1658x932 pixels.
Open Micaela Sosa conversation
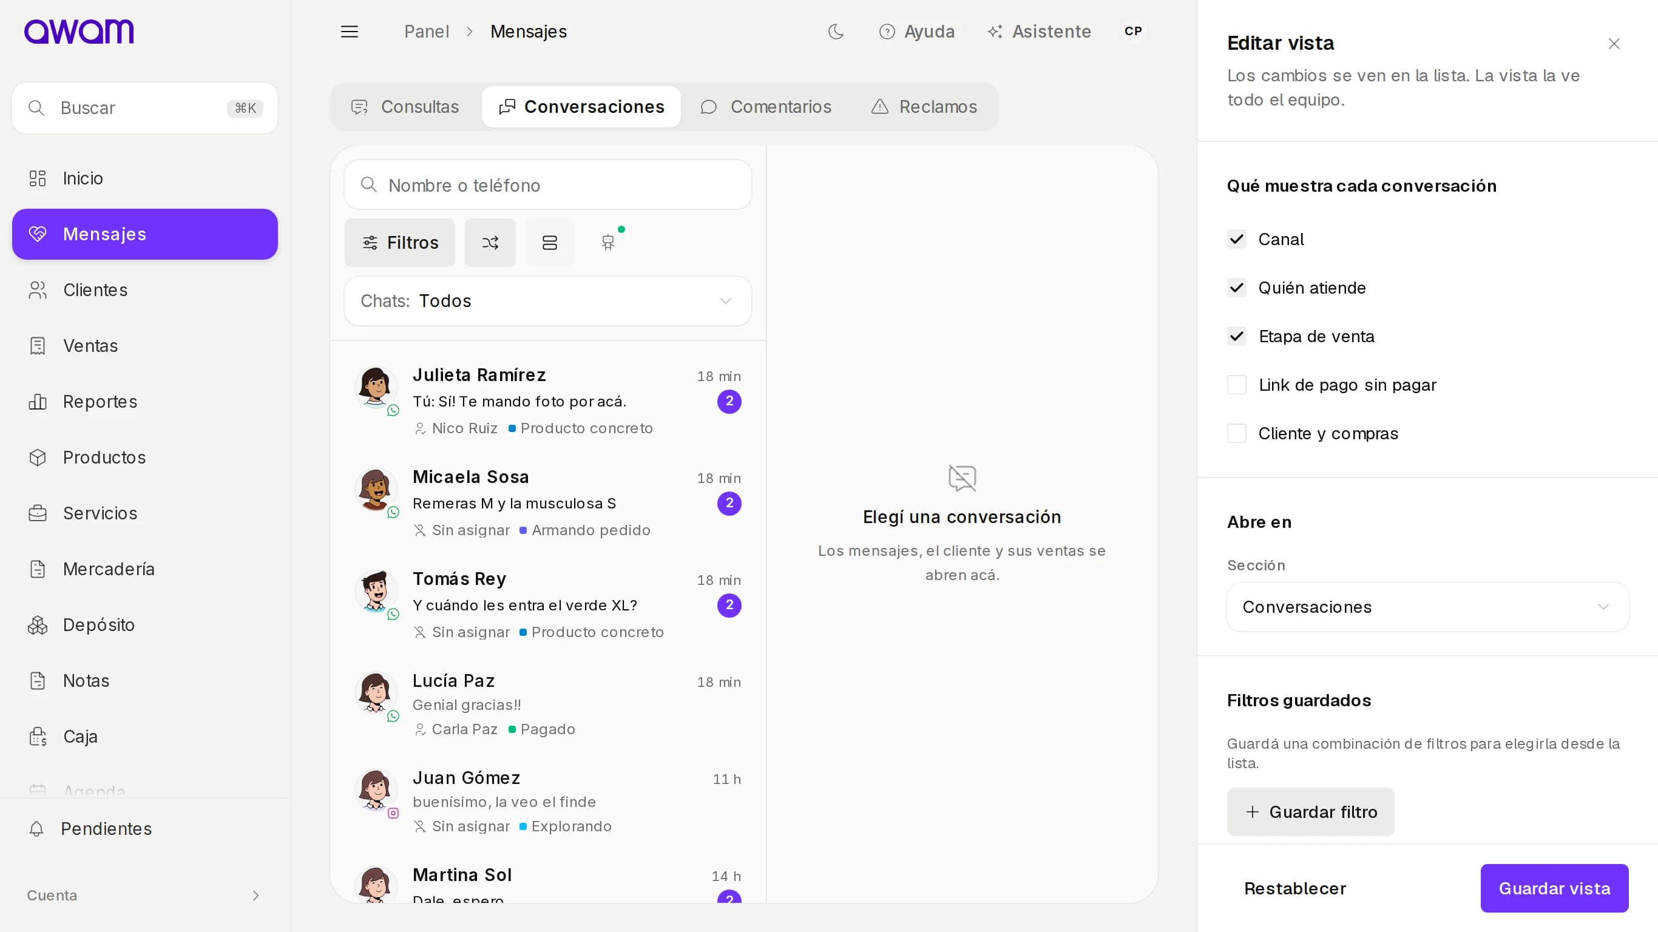[548, 502]
